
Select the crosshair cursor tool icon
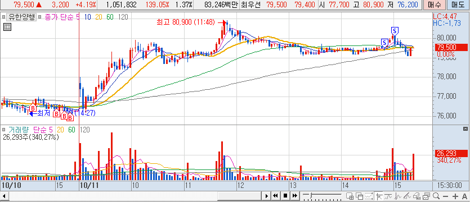pyautogui.click(x=379, y=196)
